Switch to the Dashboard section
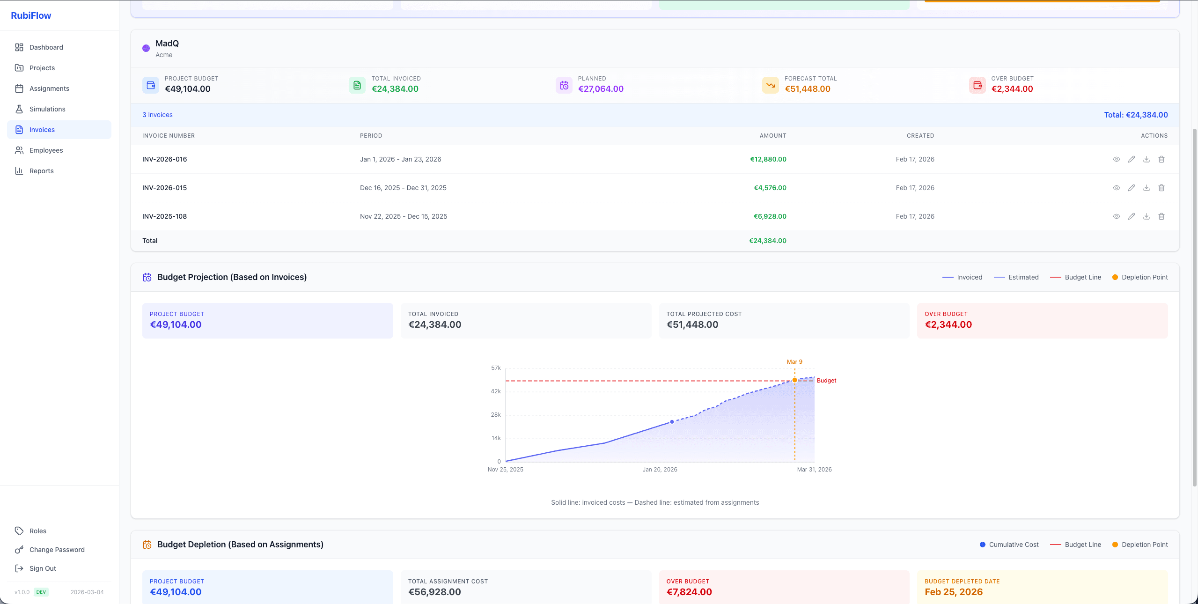The width and height of the screenshot is (1198, 604). click(x=46, y=47)
